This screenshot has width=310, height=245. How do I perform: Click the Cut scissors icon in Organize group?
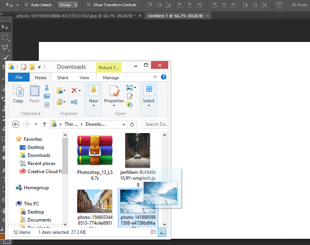[x=46, y=89]
